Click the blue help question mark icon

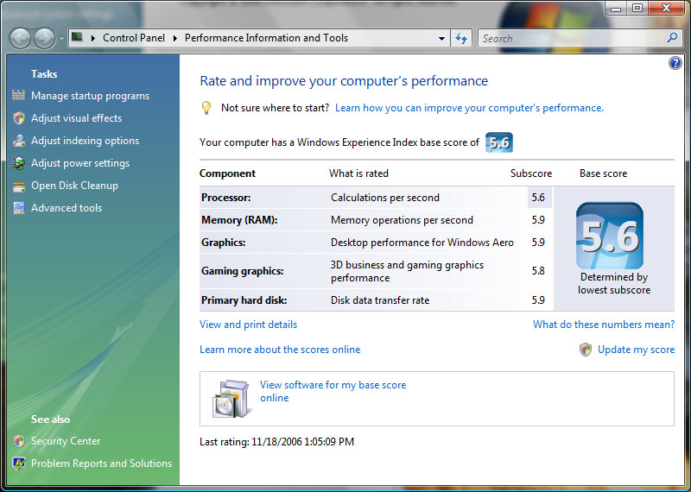coord(675,64)
